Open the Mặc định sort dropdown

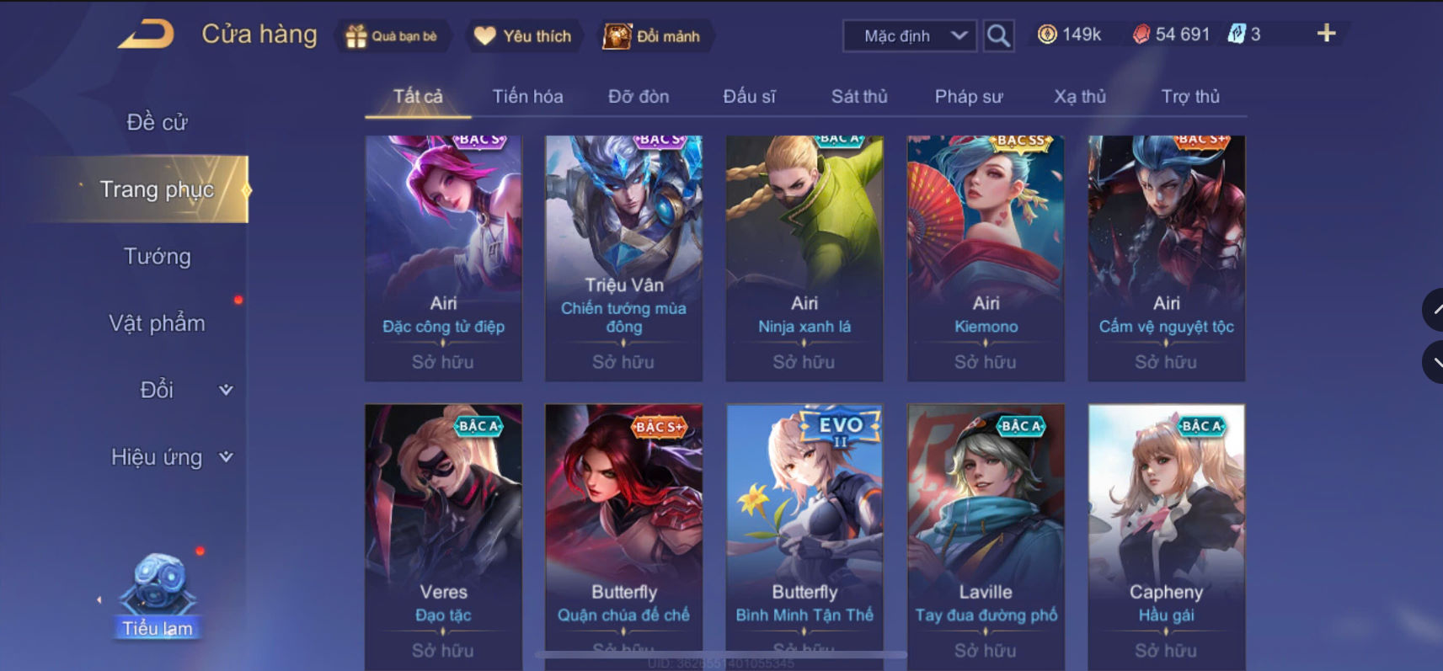tap(911, 36)
